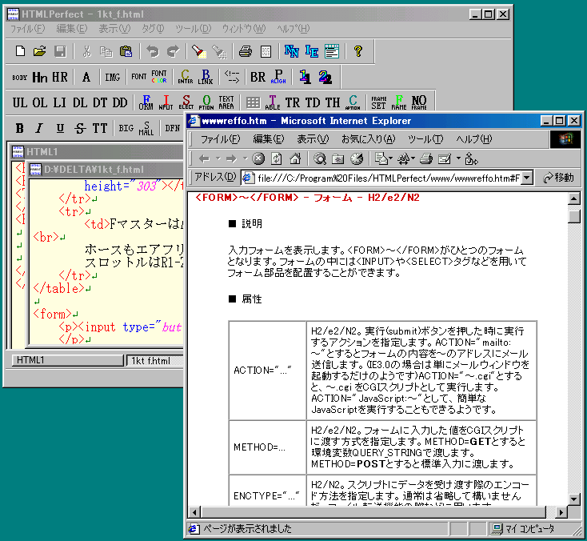Click the Copy icon in HTMLPerfect toolbar

tap(106, 51)
